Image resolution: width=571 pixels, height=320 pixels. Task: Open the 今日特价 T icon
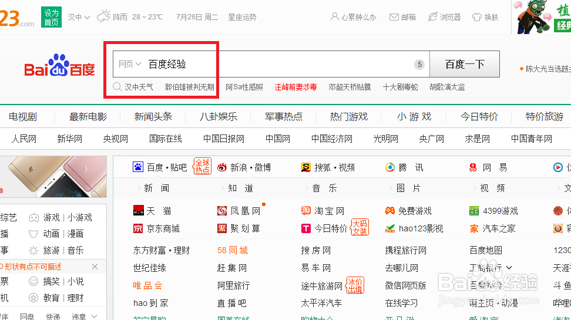pos(306,228)
